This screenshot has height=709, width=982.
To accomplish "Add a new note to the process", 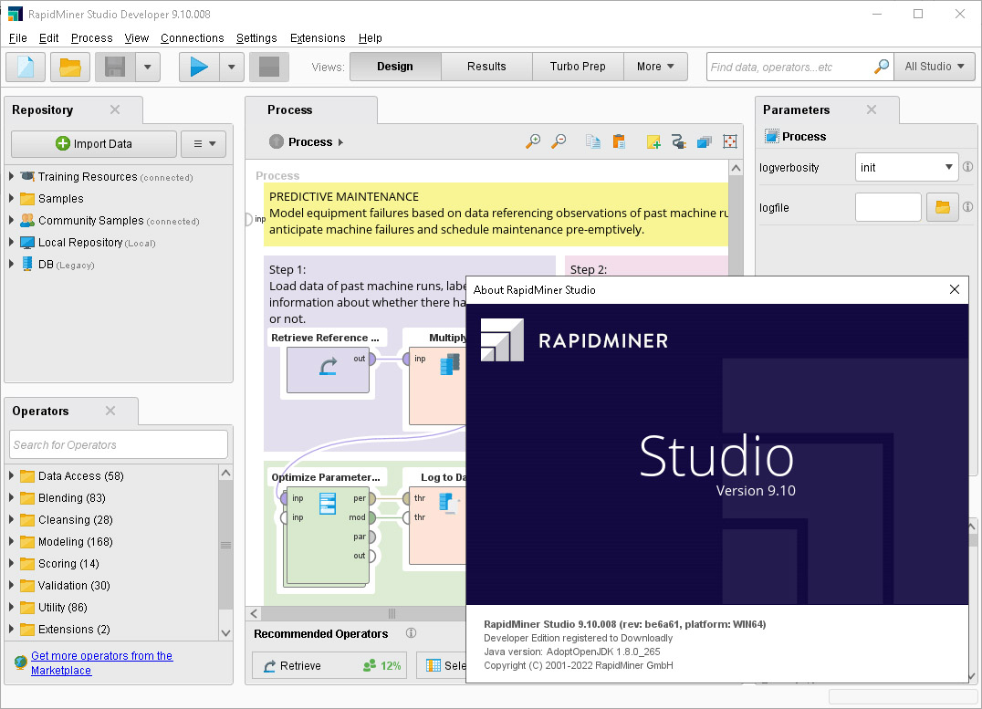I will click(x=653, y=141).
